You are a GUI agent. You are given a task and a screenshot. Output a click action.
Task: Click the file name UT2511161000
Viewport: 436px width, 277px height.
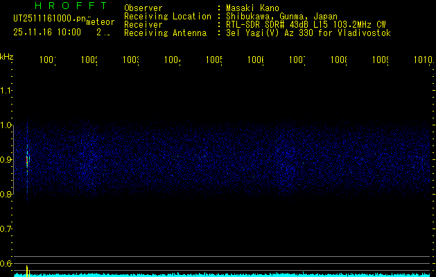click(x=49, y=18)
